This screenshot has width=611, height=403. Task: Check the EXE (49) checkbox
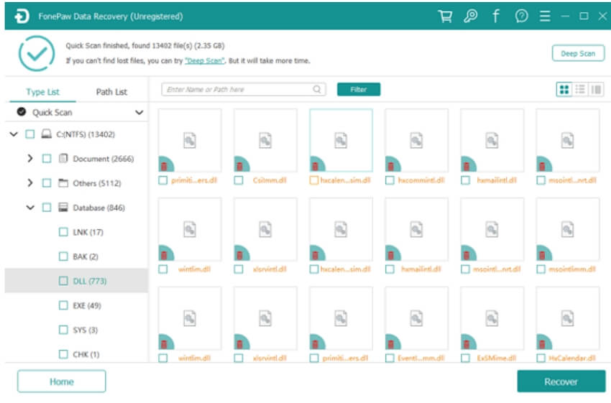coord(63,305)
